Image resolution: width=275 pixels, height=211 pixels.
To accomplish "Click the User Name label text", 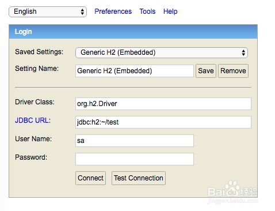I will pyautogui.click(x=33, y=139).
